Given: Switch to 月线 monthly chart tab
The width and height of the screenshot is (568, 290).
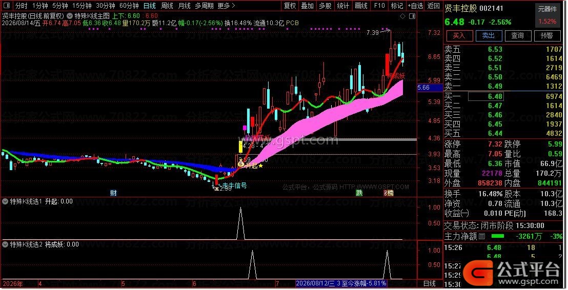Looking at the screenshot, I should [x=185, y=6].
